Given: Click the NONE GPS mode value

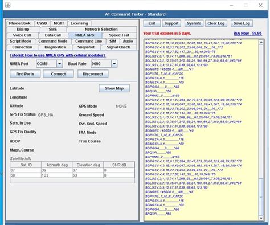Looking at the screenshot, I should (x=121, y=106).
